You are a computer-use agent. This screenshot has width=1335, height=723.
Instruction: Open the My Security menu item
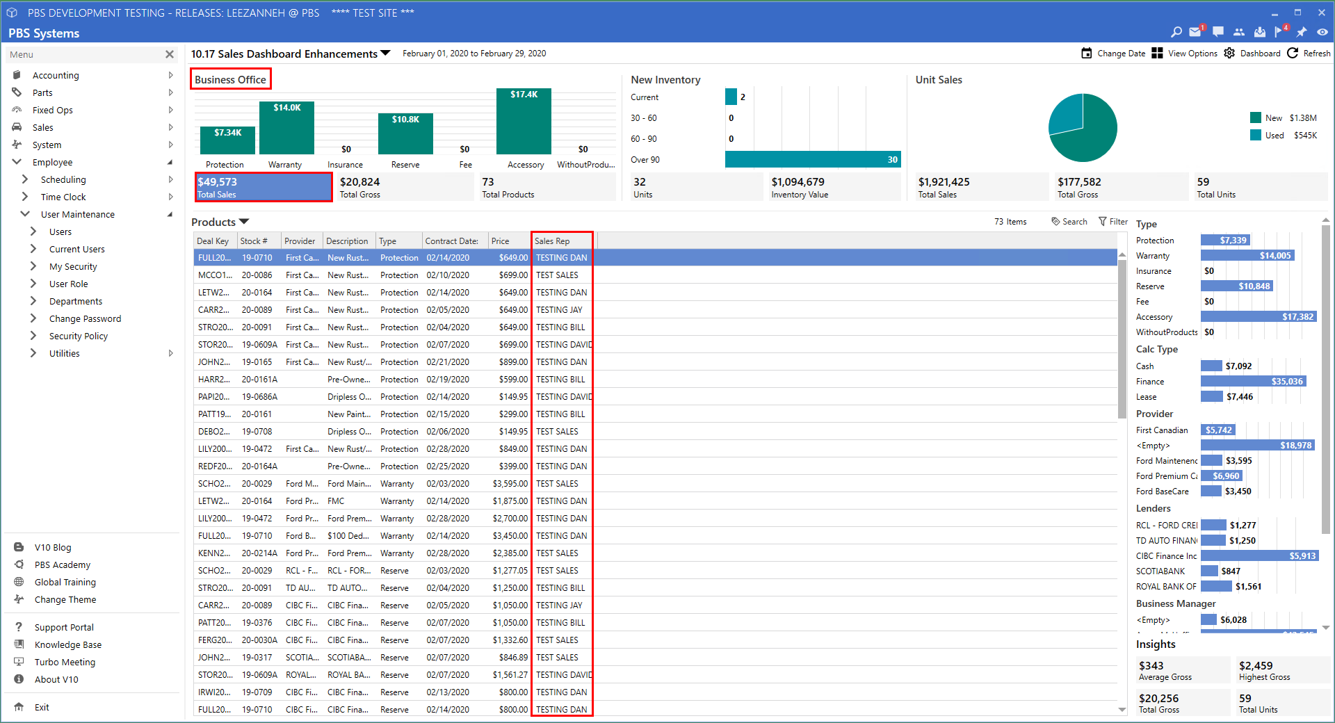[x=73, y=266]
